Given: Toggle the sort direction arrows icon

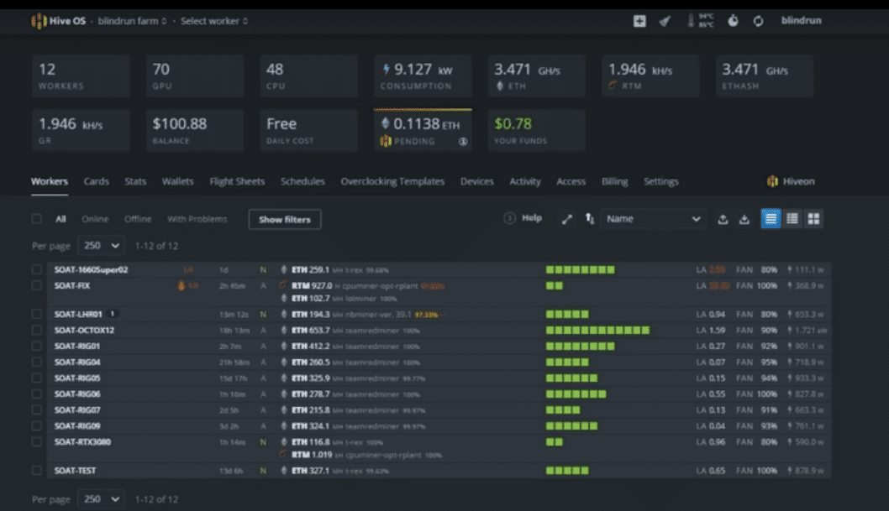Looking at the screenshot, I should [590, 218].
